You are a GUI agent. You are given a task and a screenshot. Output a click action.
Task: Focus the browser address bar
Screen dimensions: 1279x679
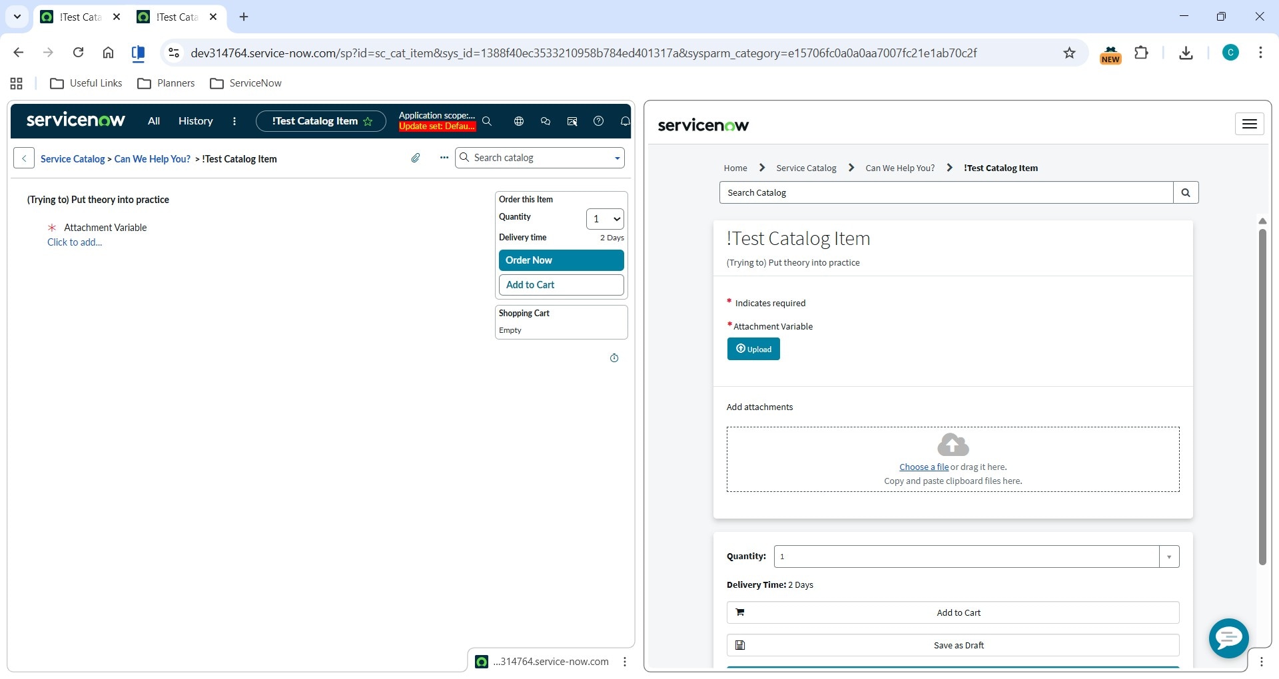(584, 53)
